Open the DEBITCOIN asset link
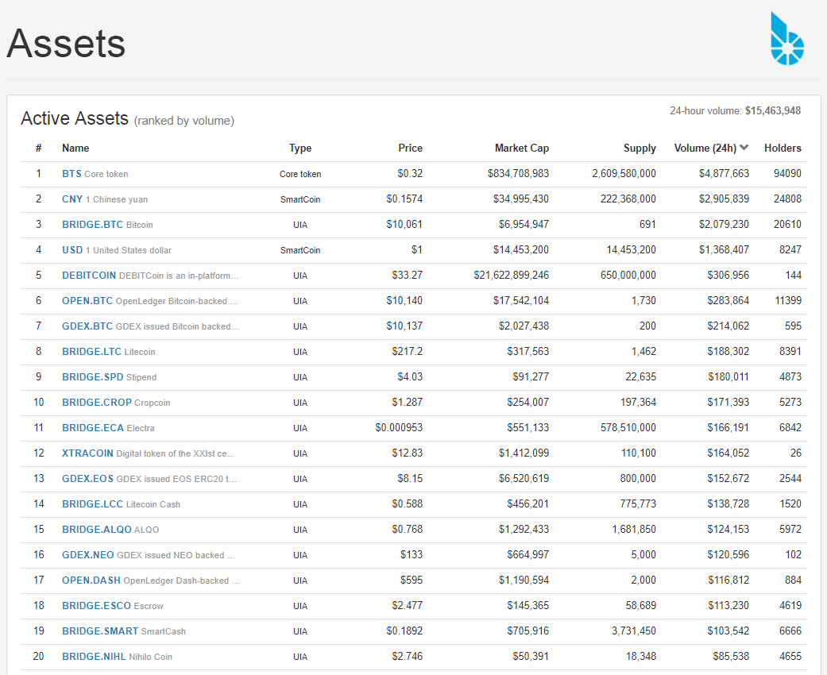 [x=89, y=276]
